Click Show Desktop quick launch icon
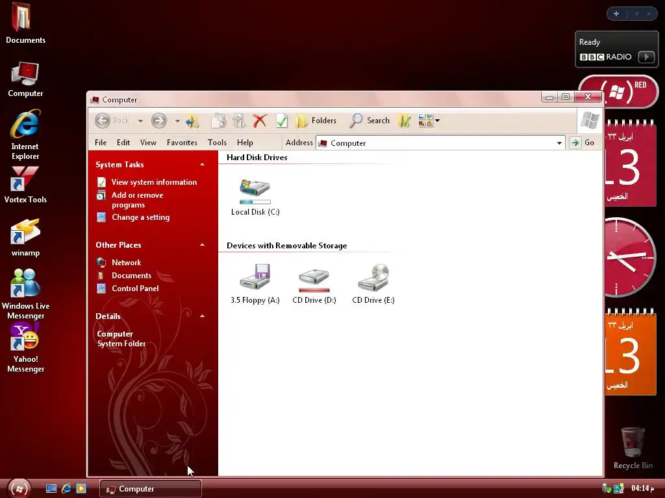Screen dimensions: 665x498 point(51,489)
